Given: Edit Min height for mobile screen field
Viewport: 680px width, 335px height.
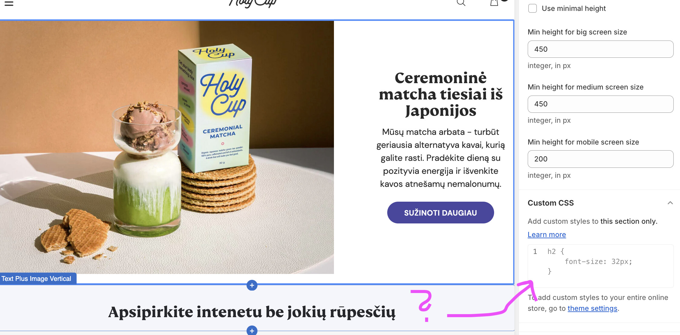Looking at the screenshot, I should pos(600,159).
